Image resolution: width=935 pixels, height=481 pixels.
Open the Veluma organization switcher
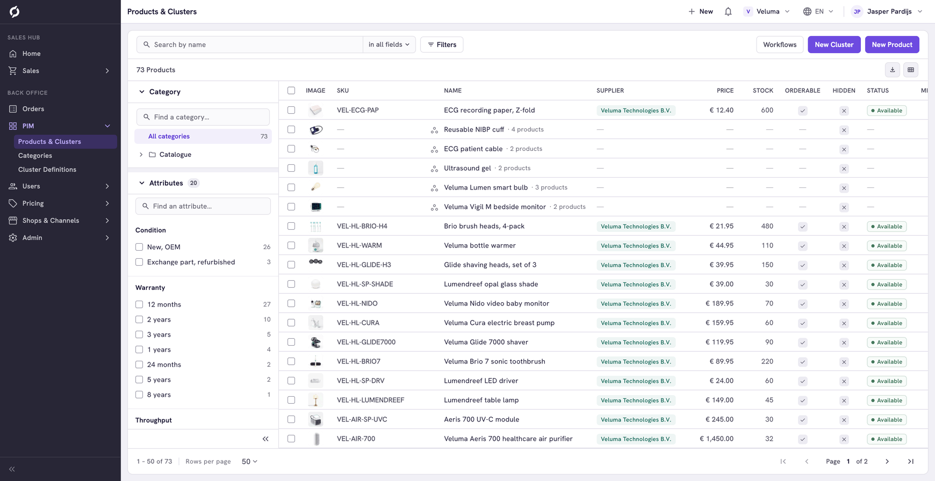(767, 11)
